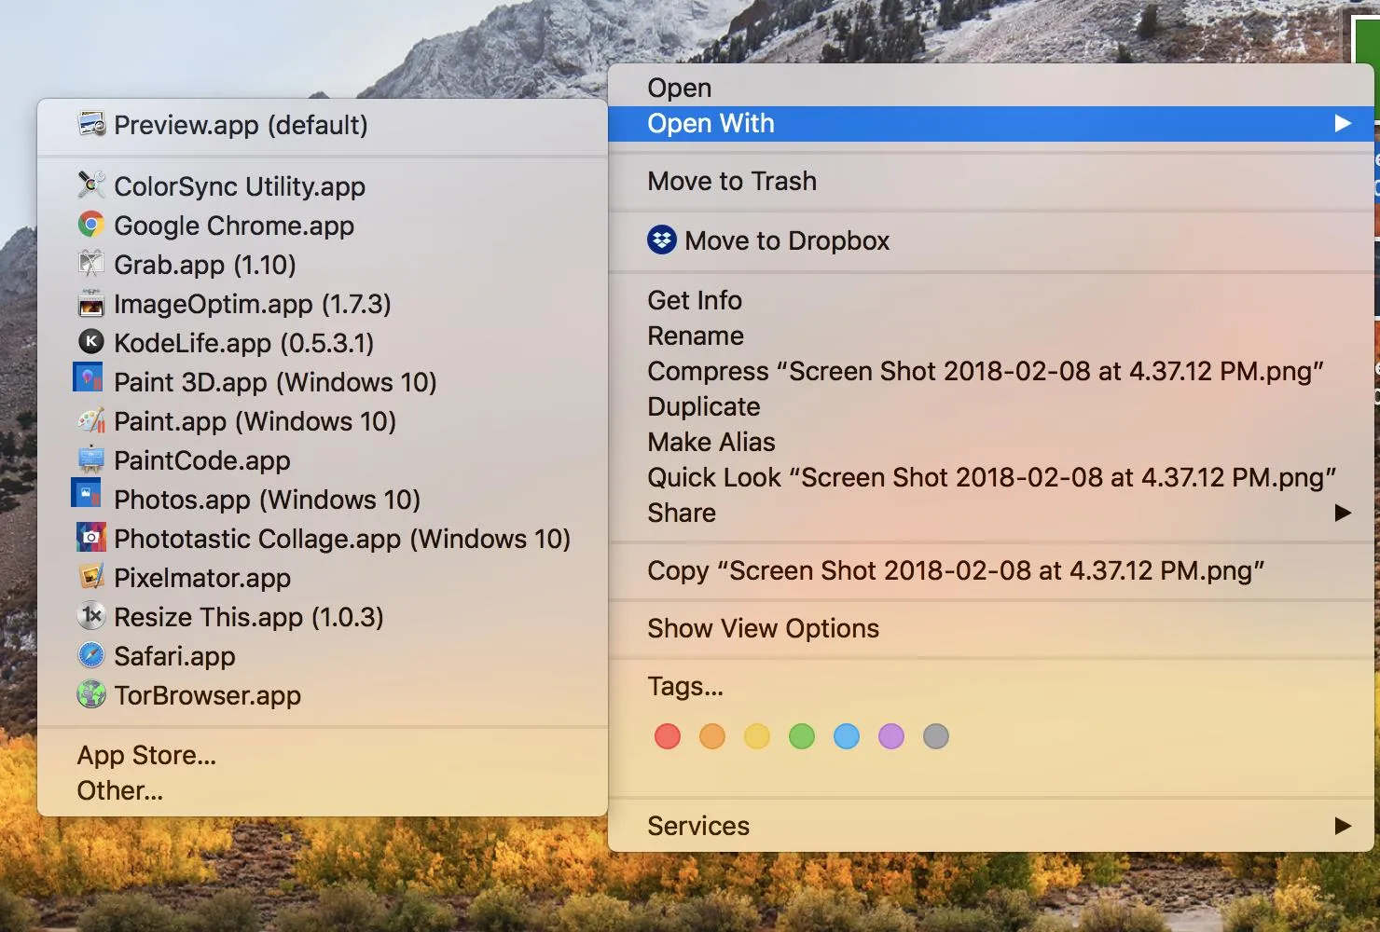Viewport: 1380px width, 932px height.
Task: Choose Move to Trash
Action: click(x=991, y=181)
